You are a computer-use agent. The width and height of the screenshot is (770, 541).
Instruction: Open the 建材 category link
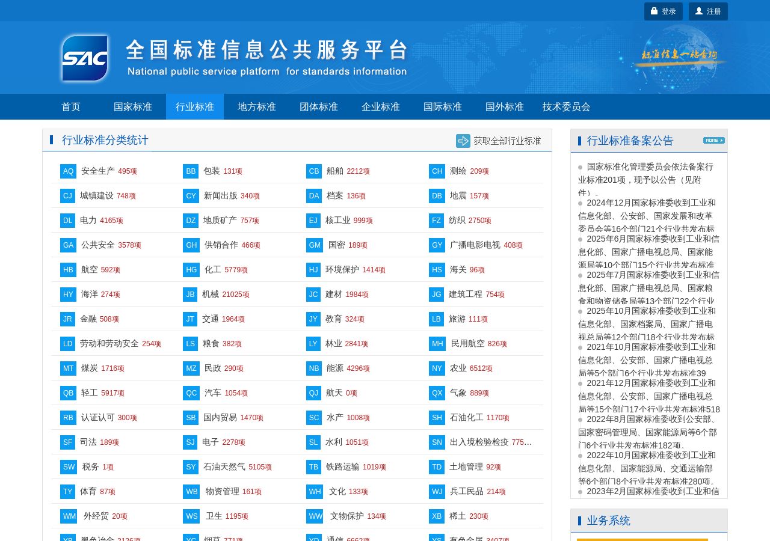pyautogui.click(x=334, y=295)
